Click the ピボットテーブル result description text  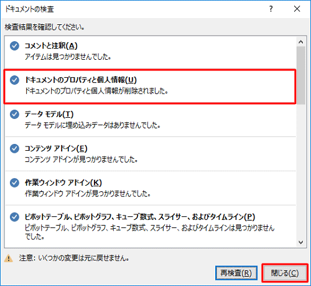[x=149, y=232]
